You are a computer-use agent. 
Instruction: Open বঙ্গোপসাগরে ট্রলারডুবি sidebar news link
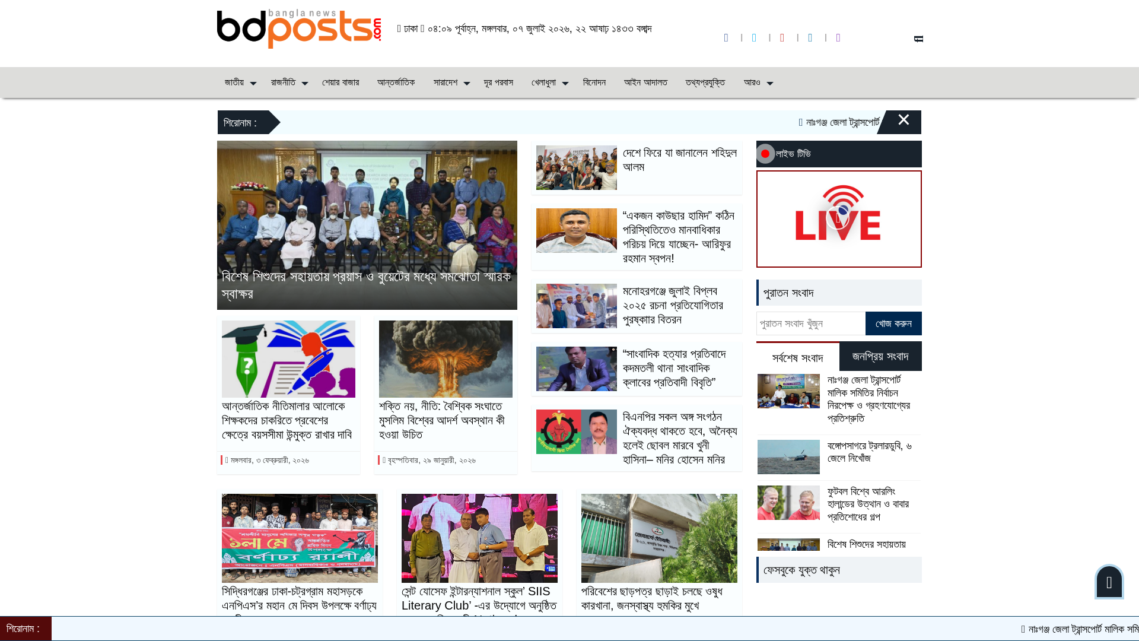coord(870,452)
